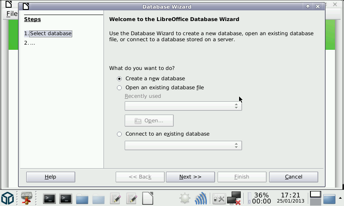Viewport: 344px width, 206px height.
Task: Expand the Recently used dropdown list
Action: click(x=236, y=106)
